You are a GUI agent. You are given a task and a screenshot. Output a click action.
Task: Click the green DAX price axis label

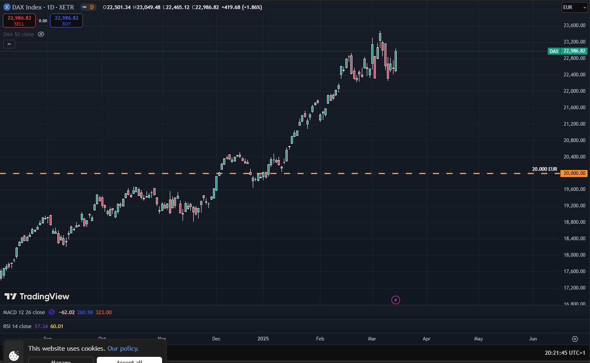pyautogui.click(x=554, y=51)
